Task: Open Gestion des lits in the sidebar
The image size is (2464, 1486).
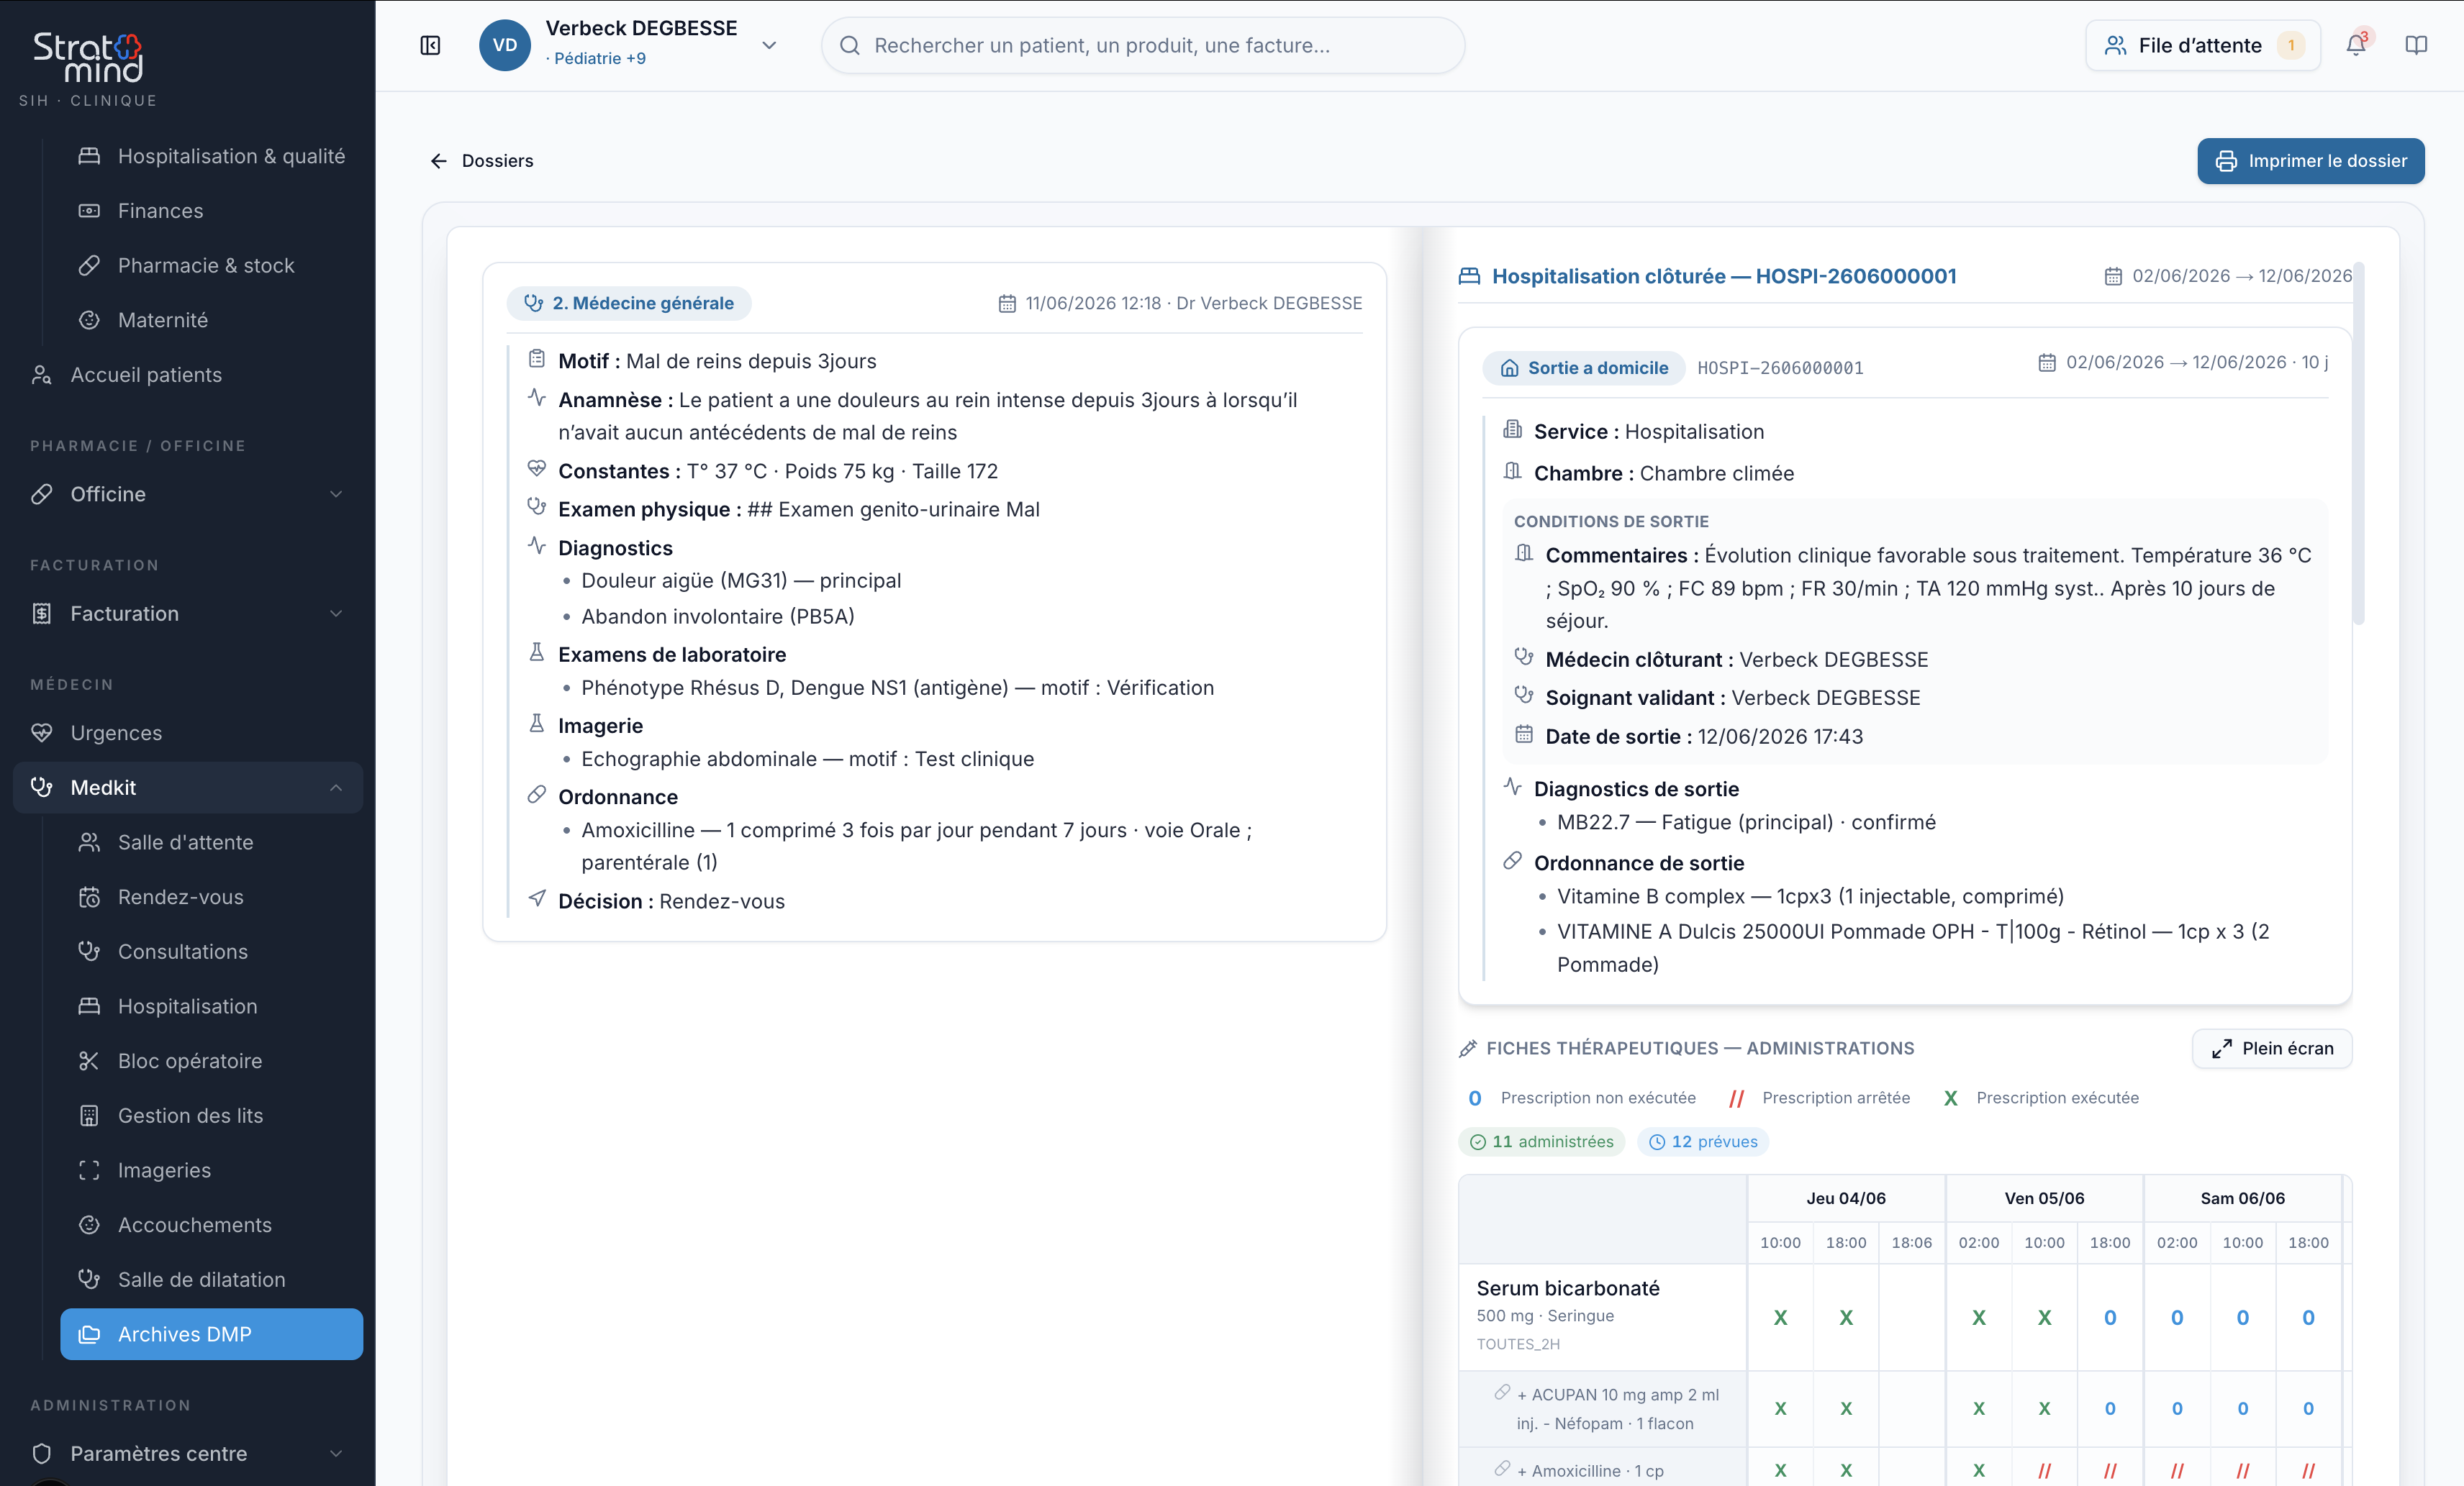Action: tap(211, 1116)
